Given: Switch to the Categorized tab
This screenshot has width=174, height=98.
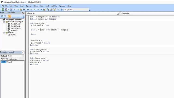Looking at the screenshot, I should tap(13, 59).
